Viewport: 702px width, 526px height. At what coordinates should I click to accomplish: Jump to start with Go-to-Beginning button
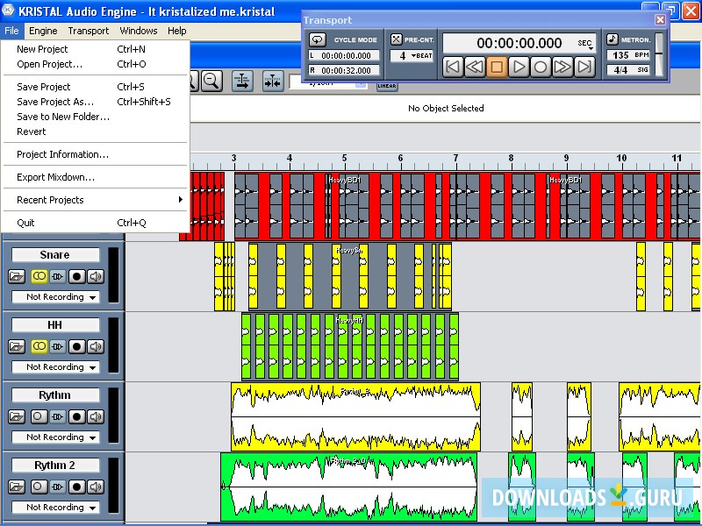coord(453,67)
